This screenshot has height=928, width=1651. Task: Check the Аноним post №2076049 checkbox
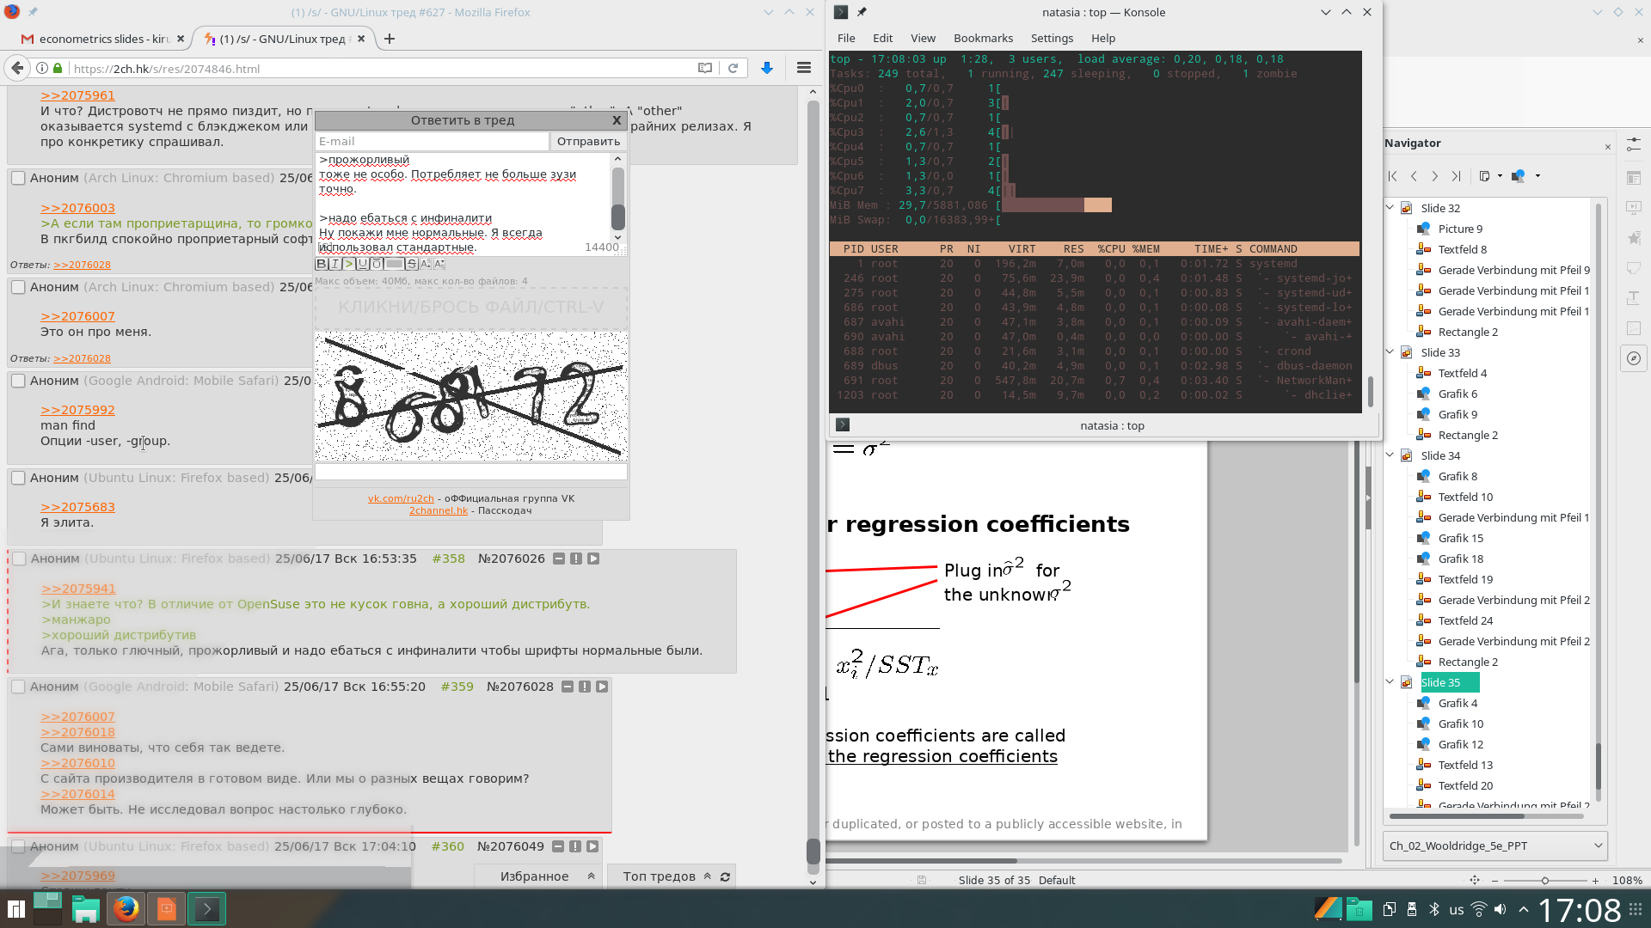coord(18,846)
